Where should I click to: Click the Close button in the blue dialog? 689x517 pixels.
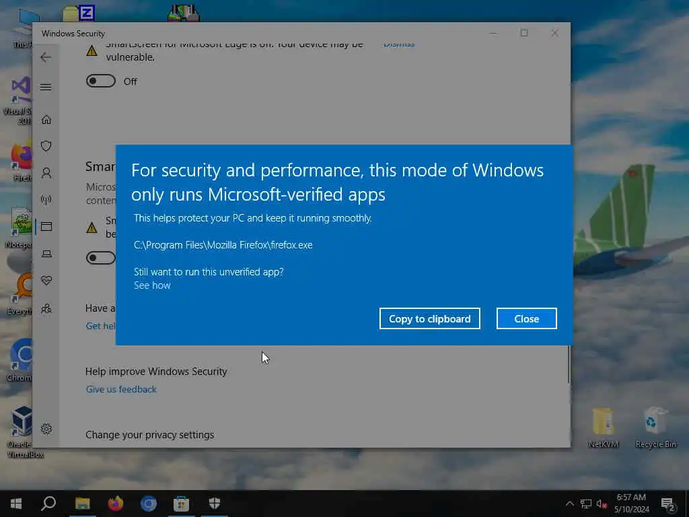point(526,318)
